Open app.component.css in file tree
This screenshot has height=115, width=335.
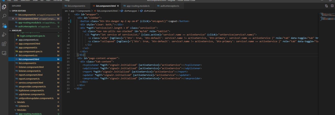pyautogui.click(x=35, y=40)
